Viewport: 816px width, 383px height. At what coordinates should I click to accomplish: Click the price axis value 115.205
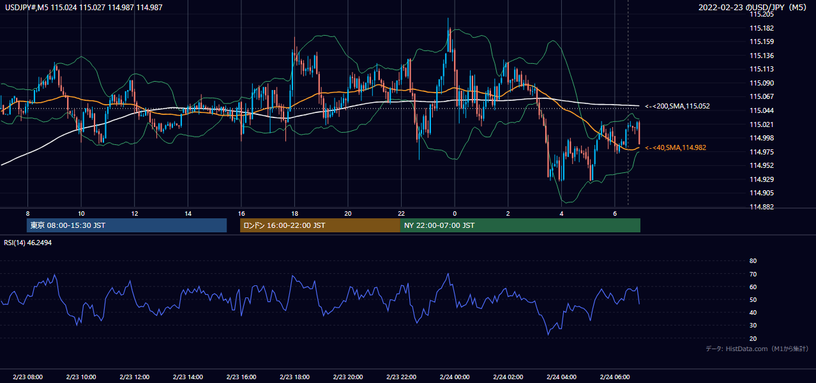tap(762, 14)
